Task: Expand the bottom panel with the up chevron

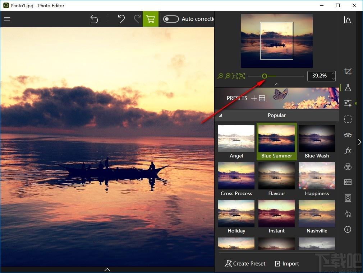Action: pyautogui.click(x=107, y=269)
